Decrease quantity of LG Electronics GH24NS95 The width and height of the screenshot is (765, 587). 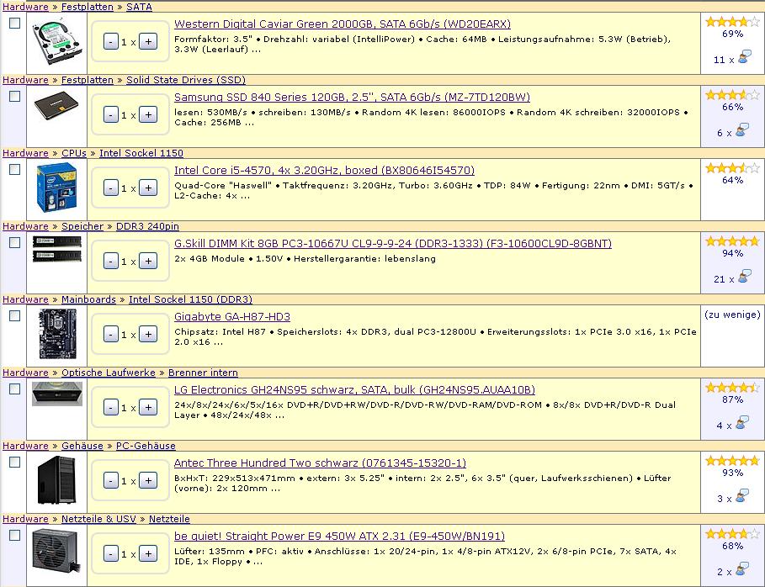pos(111,408)
